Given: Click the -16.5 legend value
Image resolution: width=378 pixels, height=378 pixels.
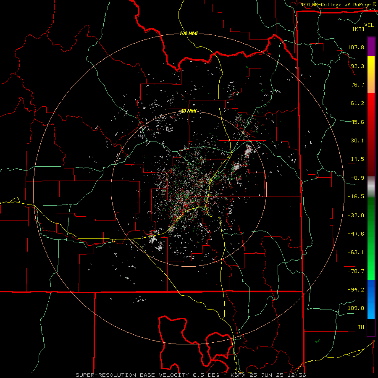Looking at the screenshot, I should point(356,197).
